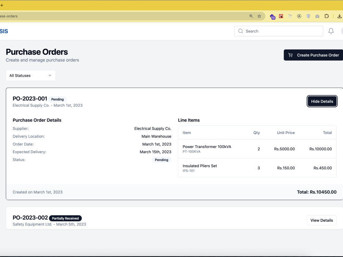Click the PT-100KVA item code

click(191, 152)
